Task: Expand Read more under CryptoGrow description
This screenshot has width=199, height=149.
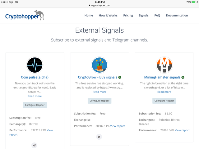Action: click(99, 92)
